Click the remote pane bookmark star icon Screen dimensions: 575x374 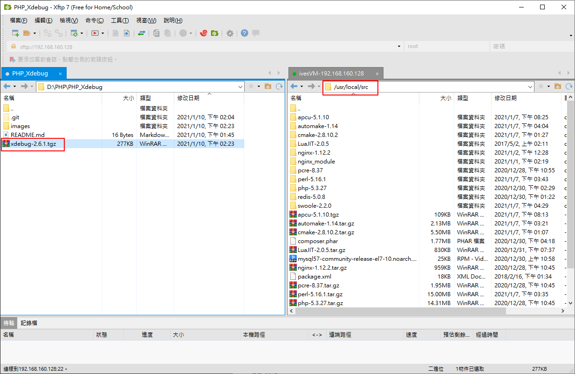[x=541, y=87]
